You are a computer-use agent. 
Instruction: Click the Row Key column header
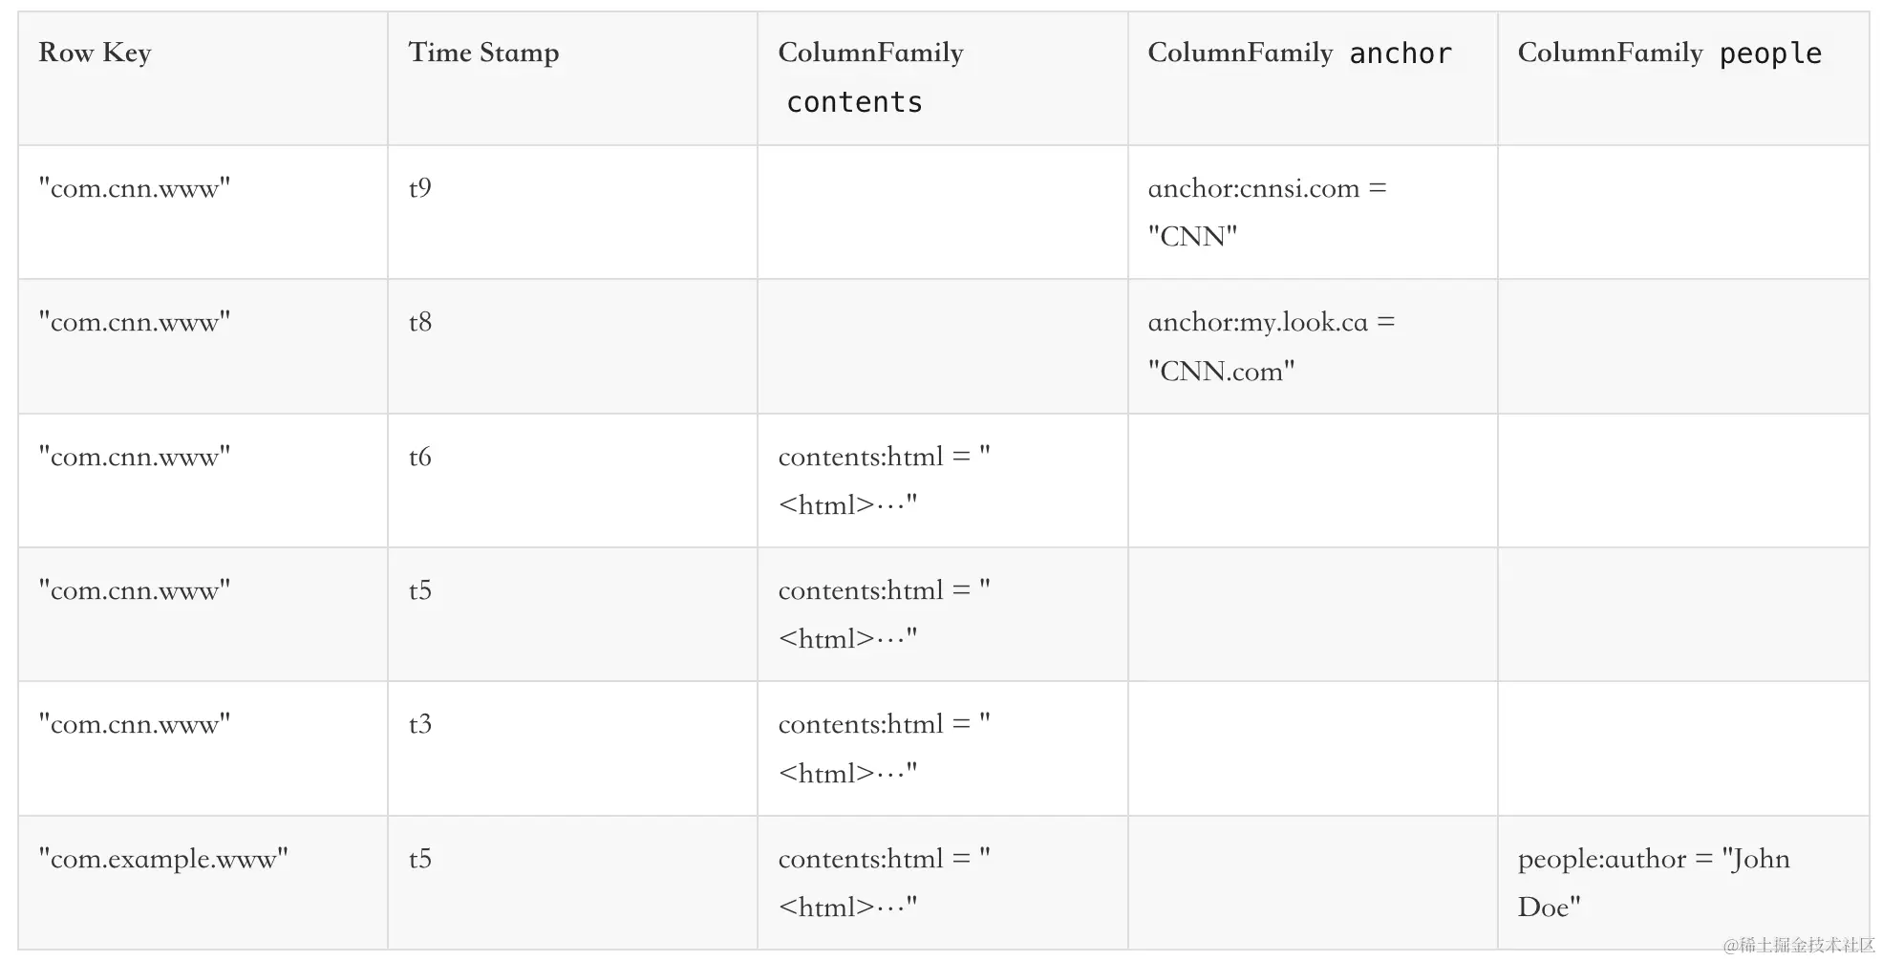tap(95, 53)
